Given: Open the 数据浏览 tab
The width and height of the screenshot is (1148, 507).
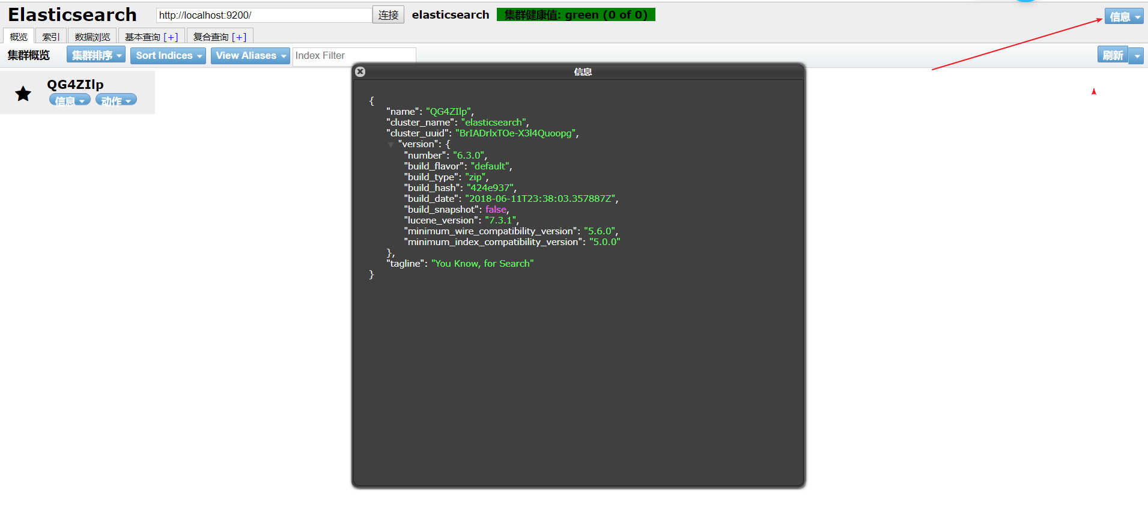Looking at the screenshot, I should coord(92,36).
